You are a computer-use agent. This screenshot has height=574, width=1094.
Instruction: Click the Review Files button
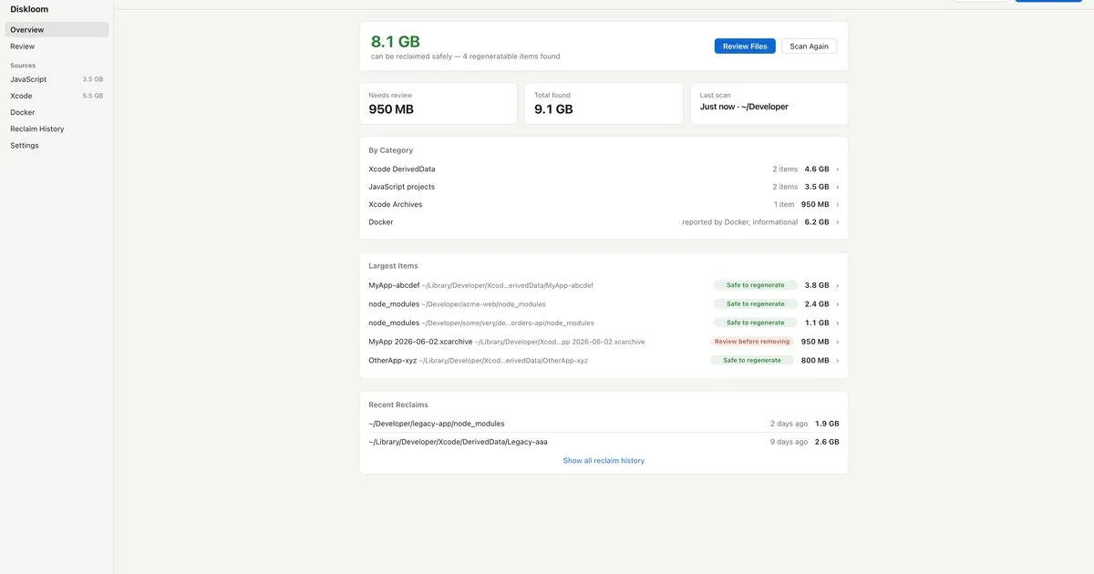745,46
